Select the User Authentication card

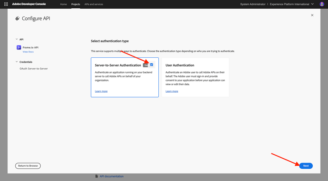[x=195, y=77]
